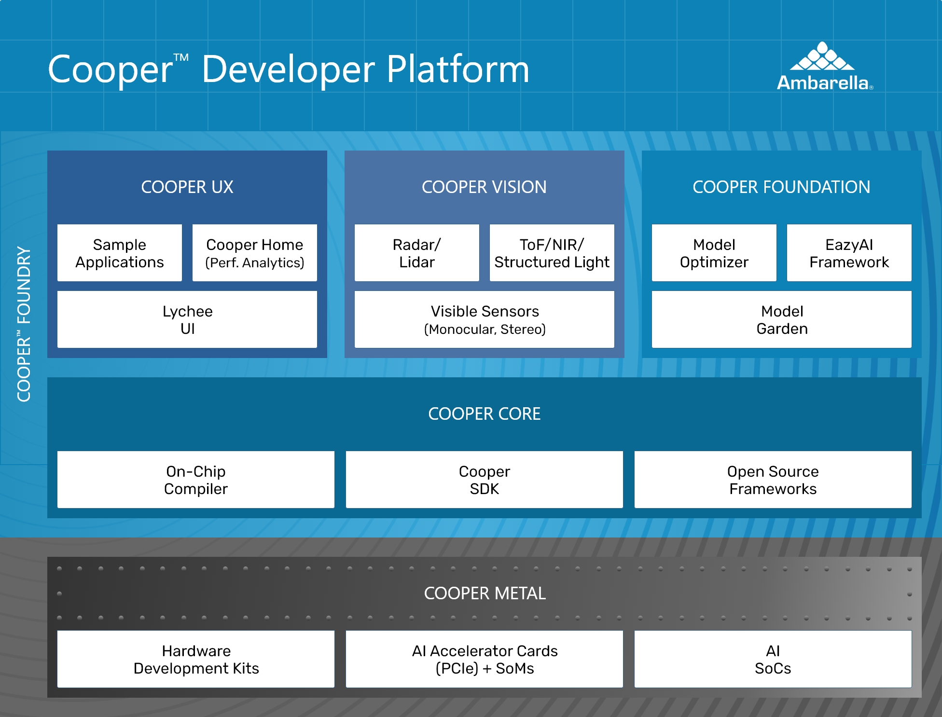
Task: Click the COOPER UX heading
Action: [187, 187]
